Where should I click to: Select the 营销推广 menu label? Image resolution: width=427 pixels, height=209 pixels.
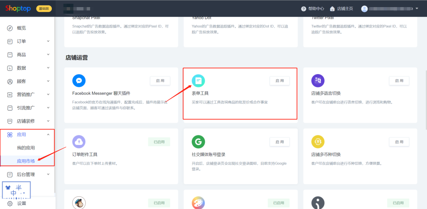pos(26,95)
